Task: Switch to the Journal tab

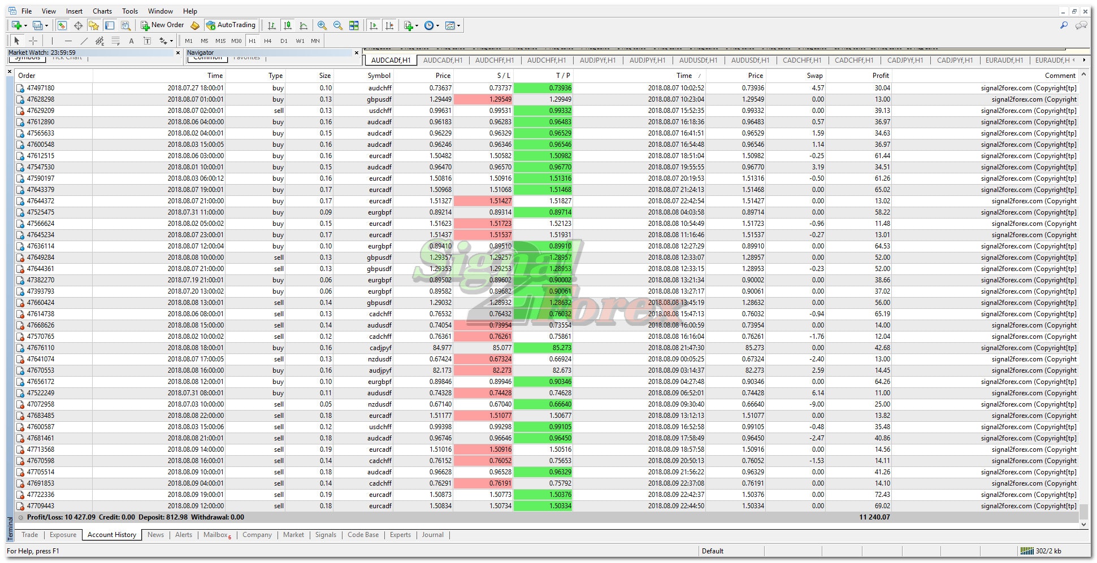Action: click(432, 535)
